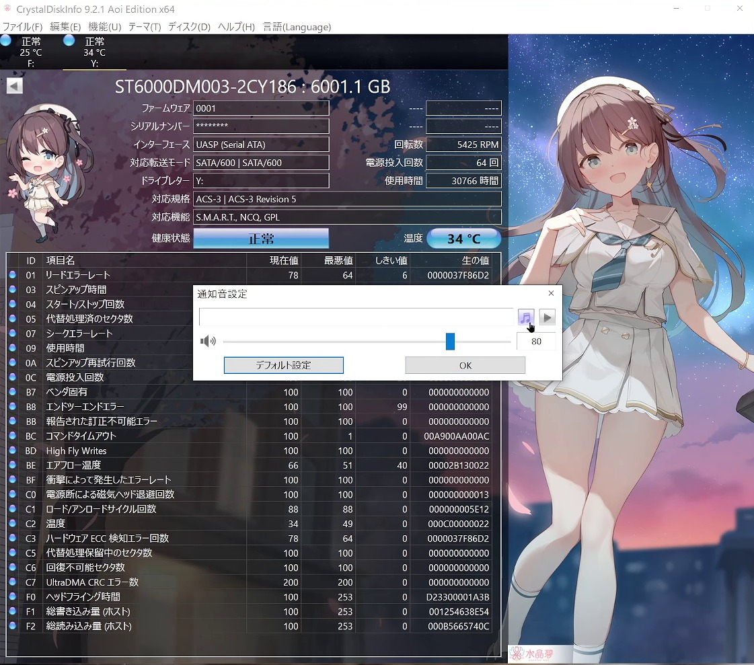Click the SATA/600 transfer mode field
The image size is (754, 665).
[x=261, y=163]
